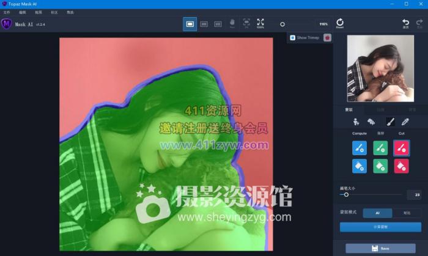
Task: Choose the red Cut fill bucket
Action: (x=401, y=166)
